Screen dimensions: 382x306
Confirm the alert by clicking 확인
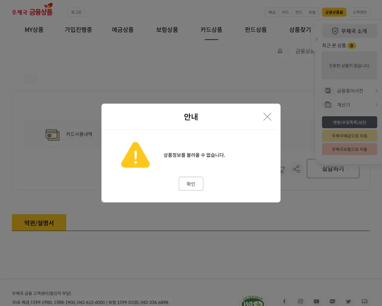pos(191,183)
